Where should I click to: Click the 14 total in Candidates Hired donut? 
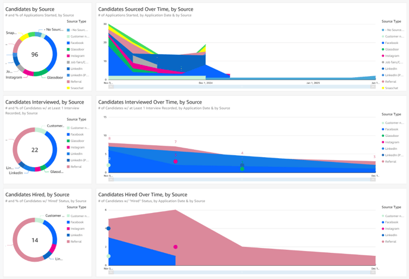(34, 240)
